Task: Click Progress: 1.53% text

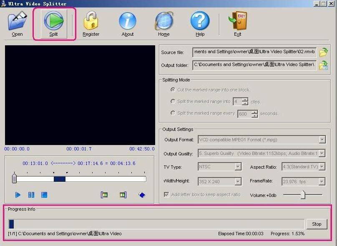Action: 287,234
